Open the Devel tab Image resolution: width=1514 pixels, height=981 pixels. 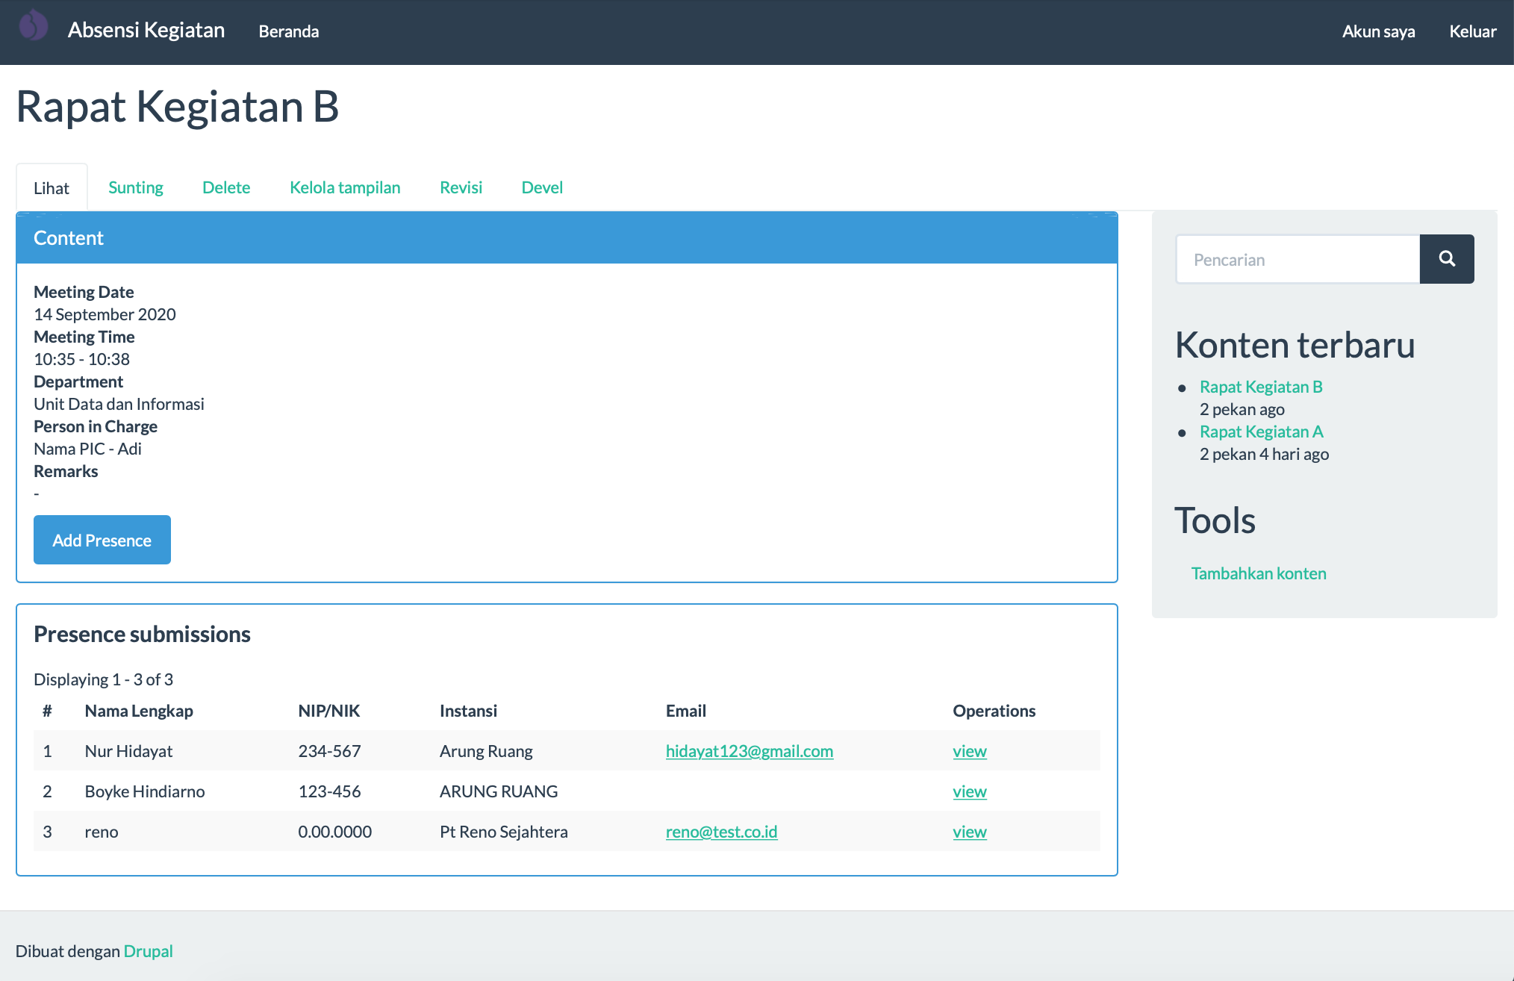click(x=542, y=187)
